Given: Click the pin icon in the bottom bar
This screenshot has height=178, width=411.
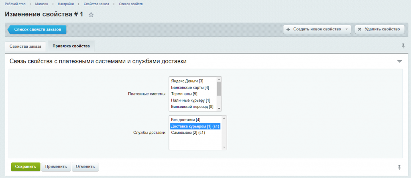Looking at the screenshot, I should click(399, 167).
